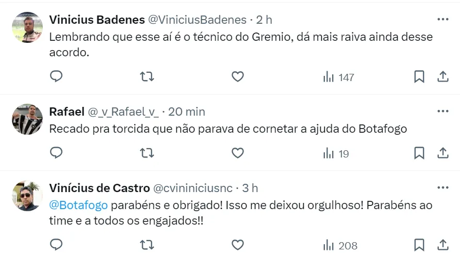The height and width of the screenshot is (253, 460).
Task: Reply to Vinícius de Castro's tweet
Action: point(56,245)
